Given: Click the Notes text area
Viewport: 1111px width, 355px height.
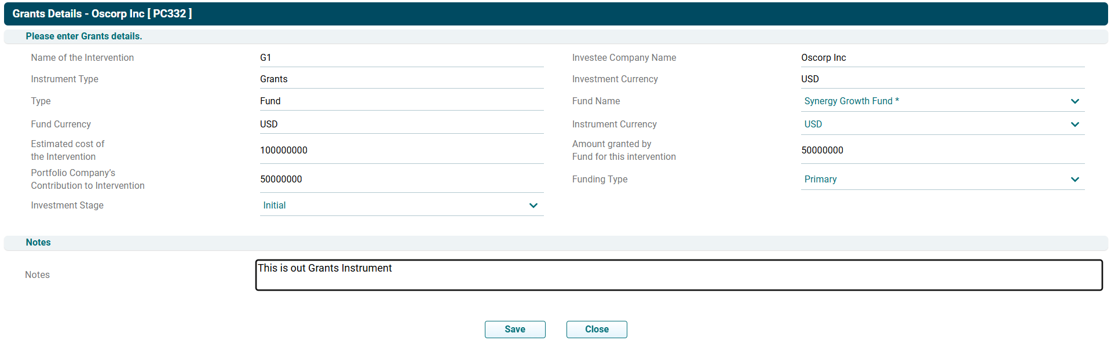Looking at the screenshot, I should 678,275.
